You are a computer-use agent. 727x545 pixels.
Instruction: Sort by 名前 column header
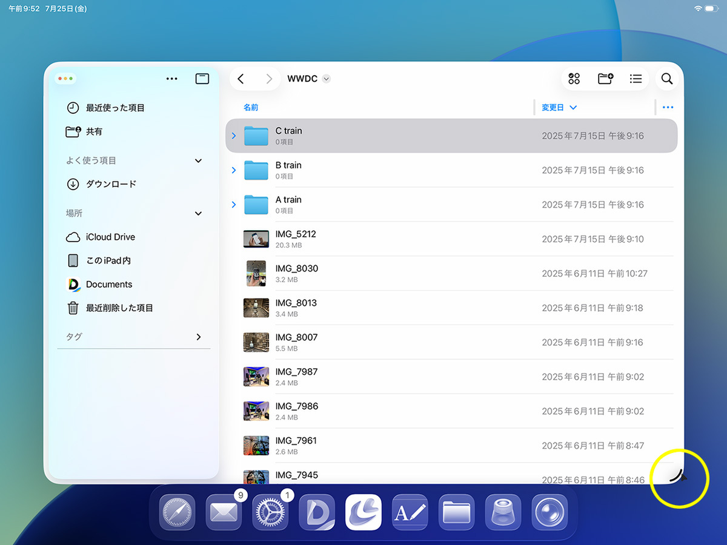[251, 107]
